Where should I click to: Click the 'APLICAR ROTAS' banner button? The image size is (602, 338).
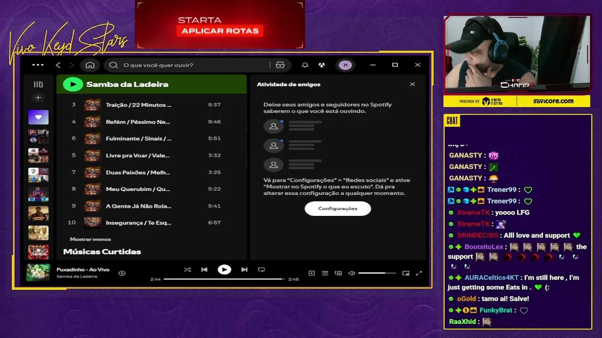tap(220, 31)
